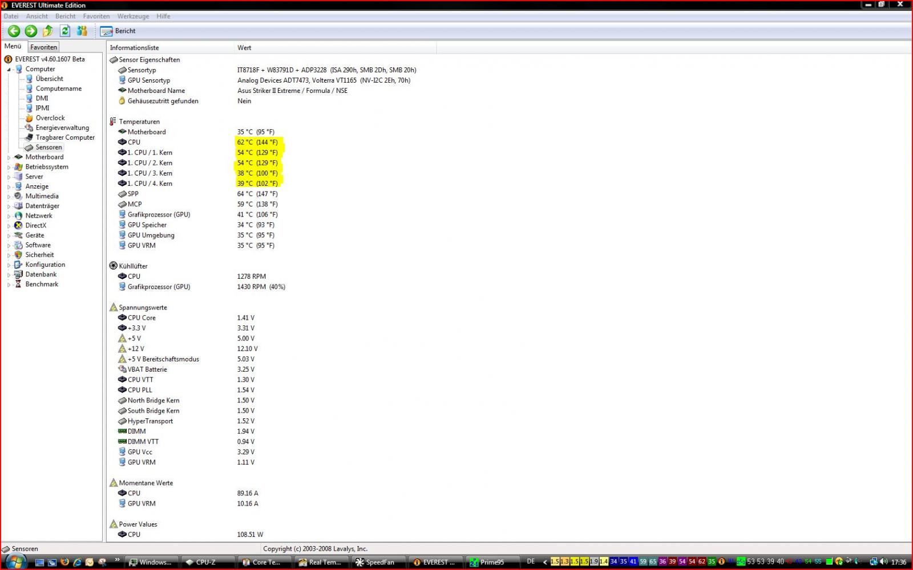The width and height of the screenshot is (913, 570).
Task: Expand the Multimedia tree node
Action: (x=9, y=196)
